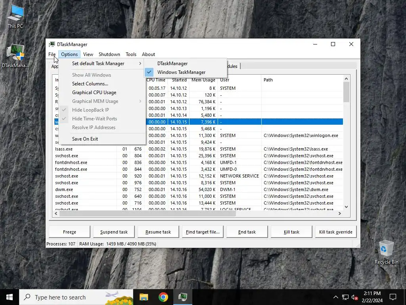Screen dimensions: 406x305
Task: Sort by the CPU Time column header
Action: (156, 80)
